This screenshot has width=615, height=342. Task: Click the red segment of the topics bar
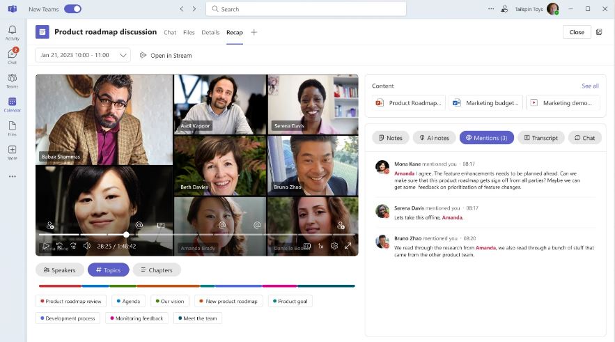[x=60, y=286]
